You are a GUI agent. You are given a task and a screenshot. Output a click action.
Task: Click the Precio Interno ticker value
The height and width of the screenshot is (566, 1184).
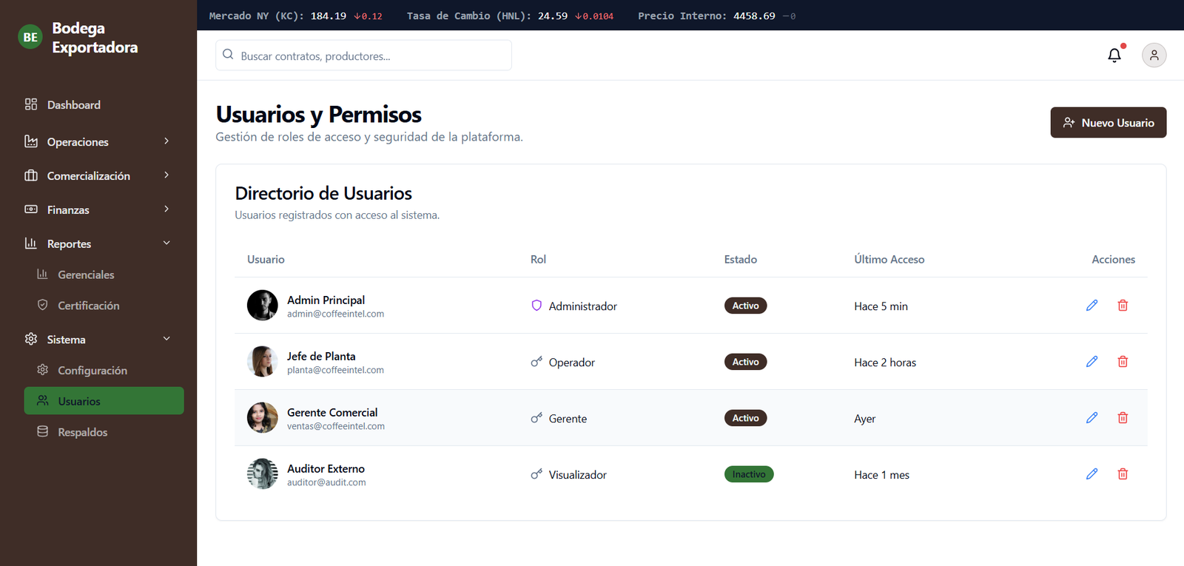754,16
